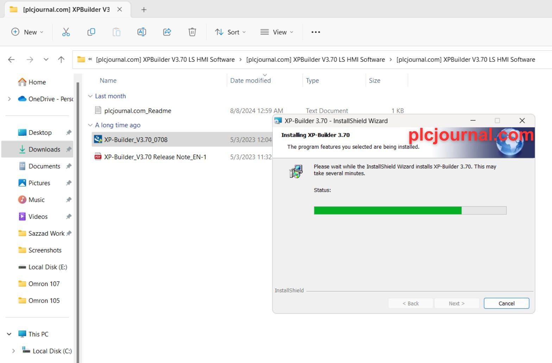The height and width of the screenshot is (363, 552).
Task: Expand the Local Disk (C:) node
Action: tap(13, 351)
